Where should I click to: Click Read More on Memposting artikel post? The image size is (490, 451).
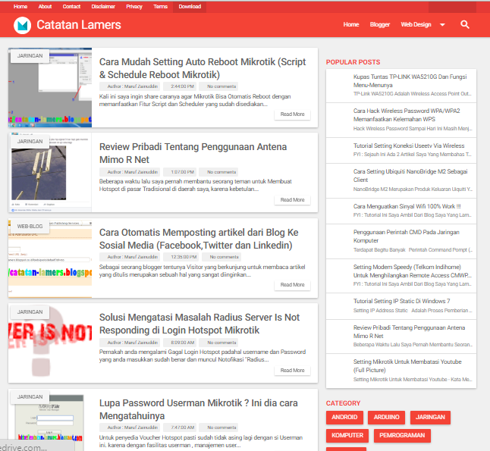click(292, 285)
